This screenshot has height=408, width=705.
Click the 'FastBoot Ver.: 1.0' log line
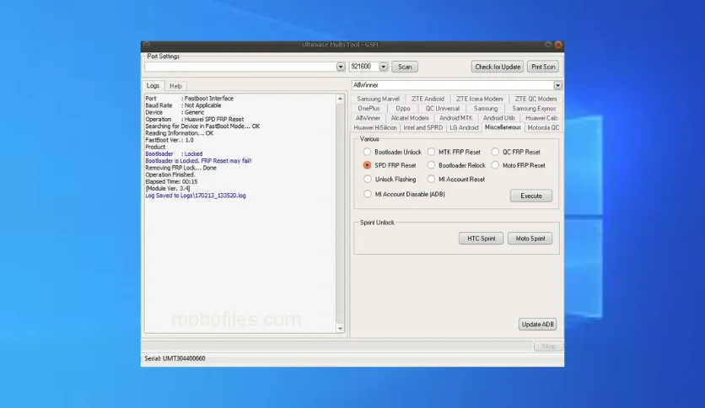[x=170, y=140]
